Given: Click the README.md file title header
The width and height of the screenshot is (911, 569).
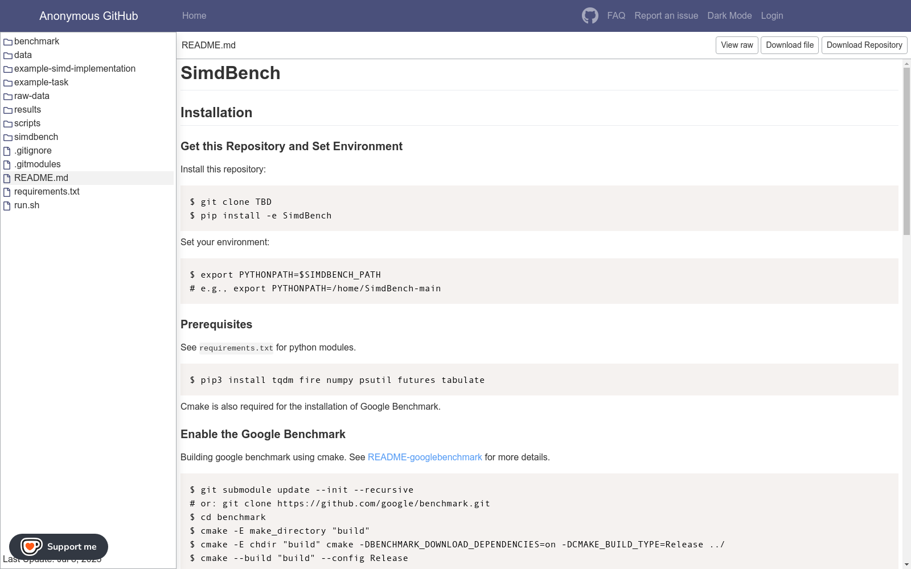Looking at the screenshot, I should tap(208, 46).
